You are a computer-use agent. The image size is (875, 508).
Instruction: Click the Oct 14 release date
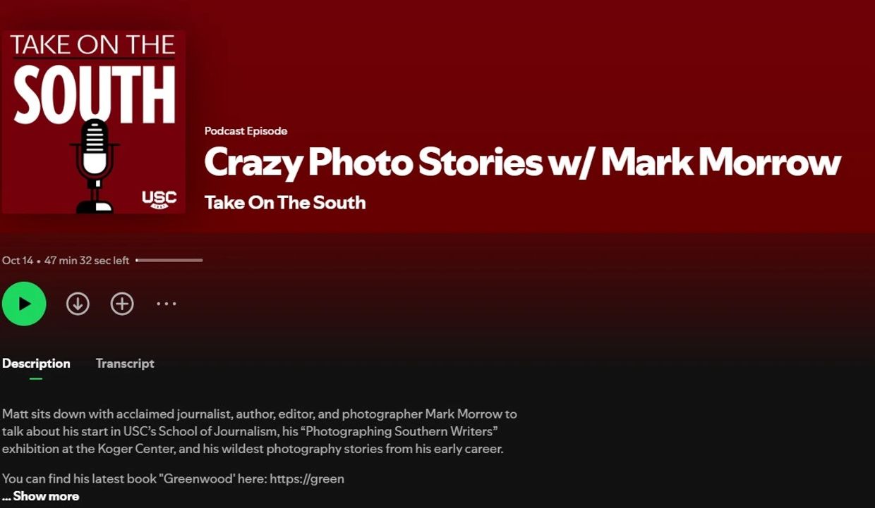click(18, 261)
